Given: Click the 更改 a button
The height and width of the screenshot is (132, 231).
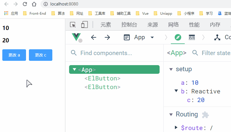Looking at the screenshot, I should 14,55.
